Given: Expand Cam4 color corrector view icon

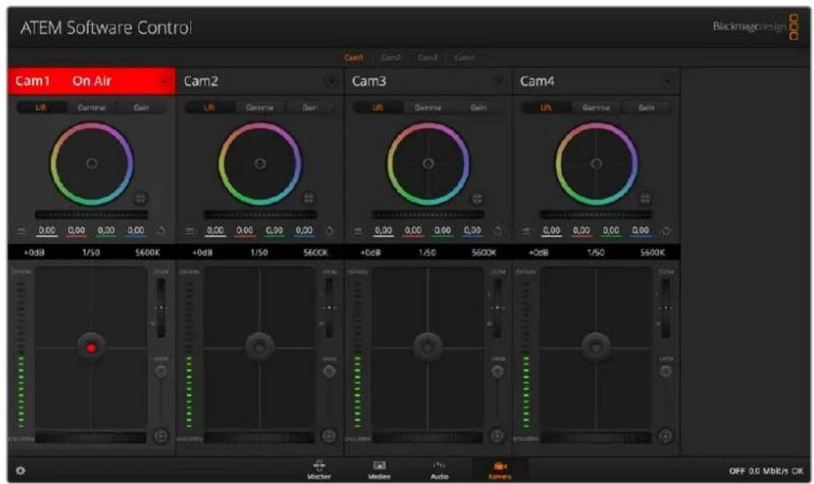Looking at the screenshot, I should (x=644, y=198).
